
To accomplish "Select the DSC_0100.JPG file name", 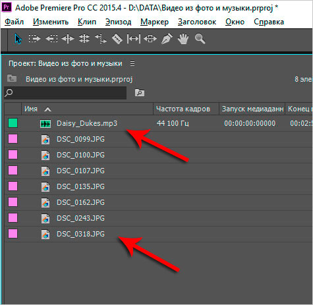I will click(x=80, y=155).
